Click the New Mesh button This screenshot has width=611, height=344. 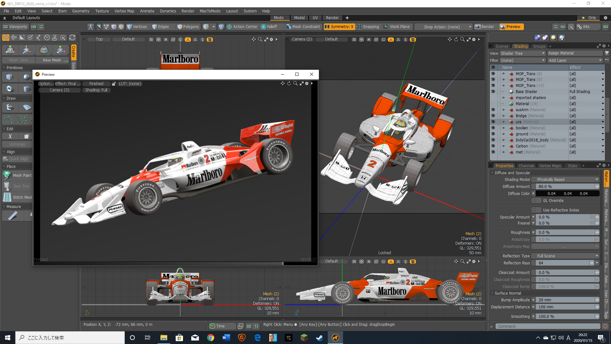(52, 60)
